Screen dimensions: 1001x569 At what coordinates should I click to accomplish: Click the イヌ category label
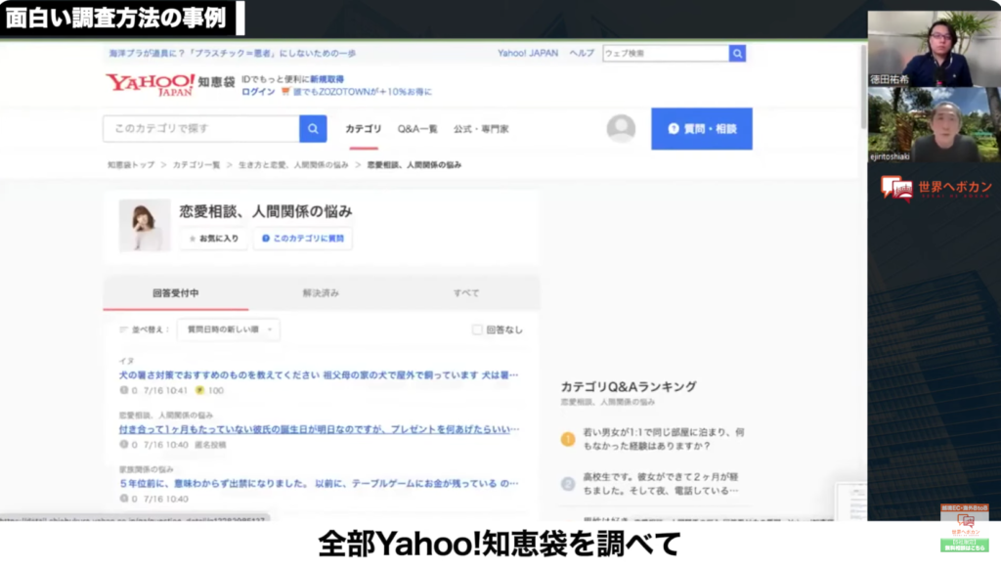(126, 361)
